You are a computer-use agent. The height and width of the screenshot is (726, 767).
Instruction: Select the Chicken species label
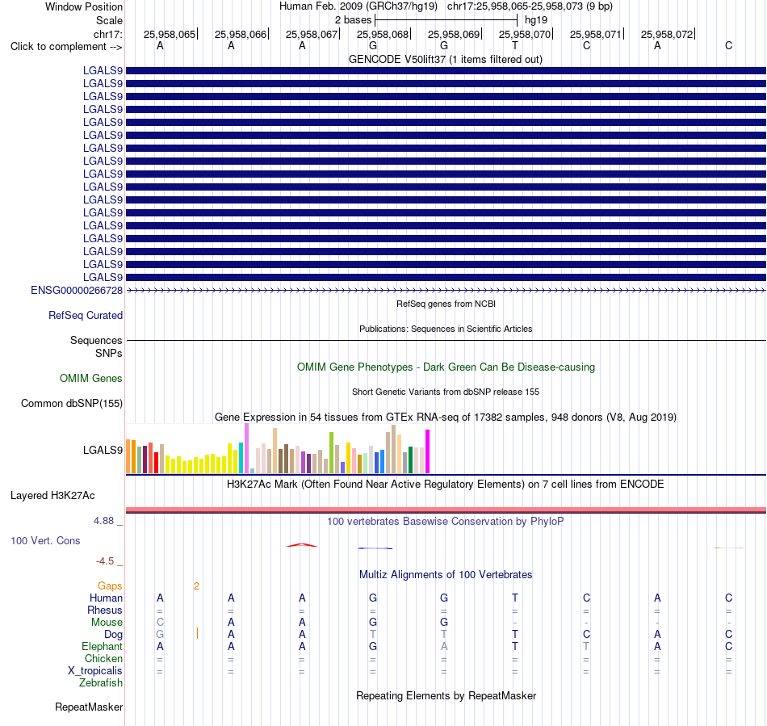103,658
